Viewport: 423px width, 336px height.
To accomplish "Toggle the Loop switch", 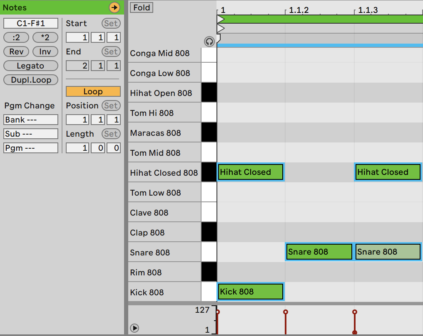I will [x=93, y=91].
